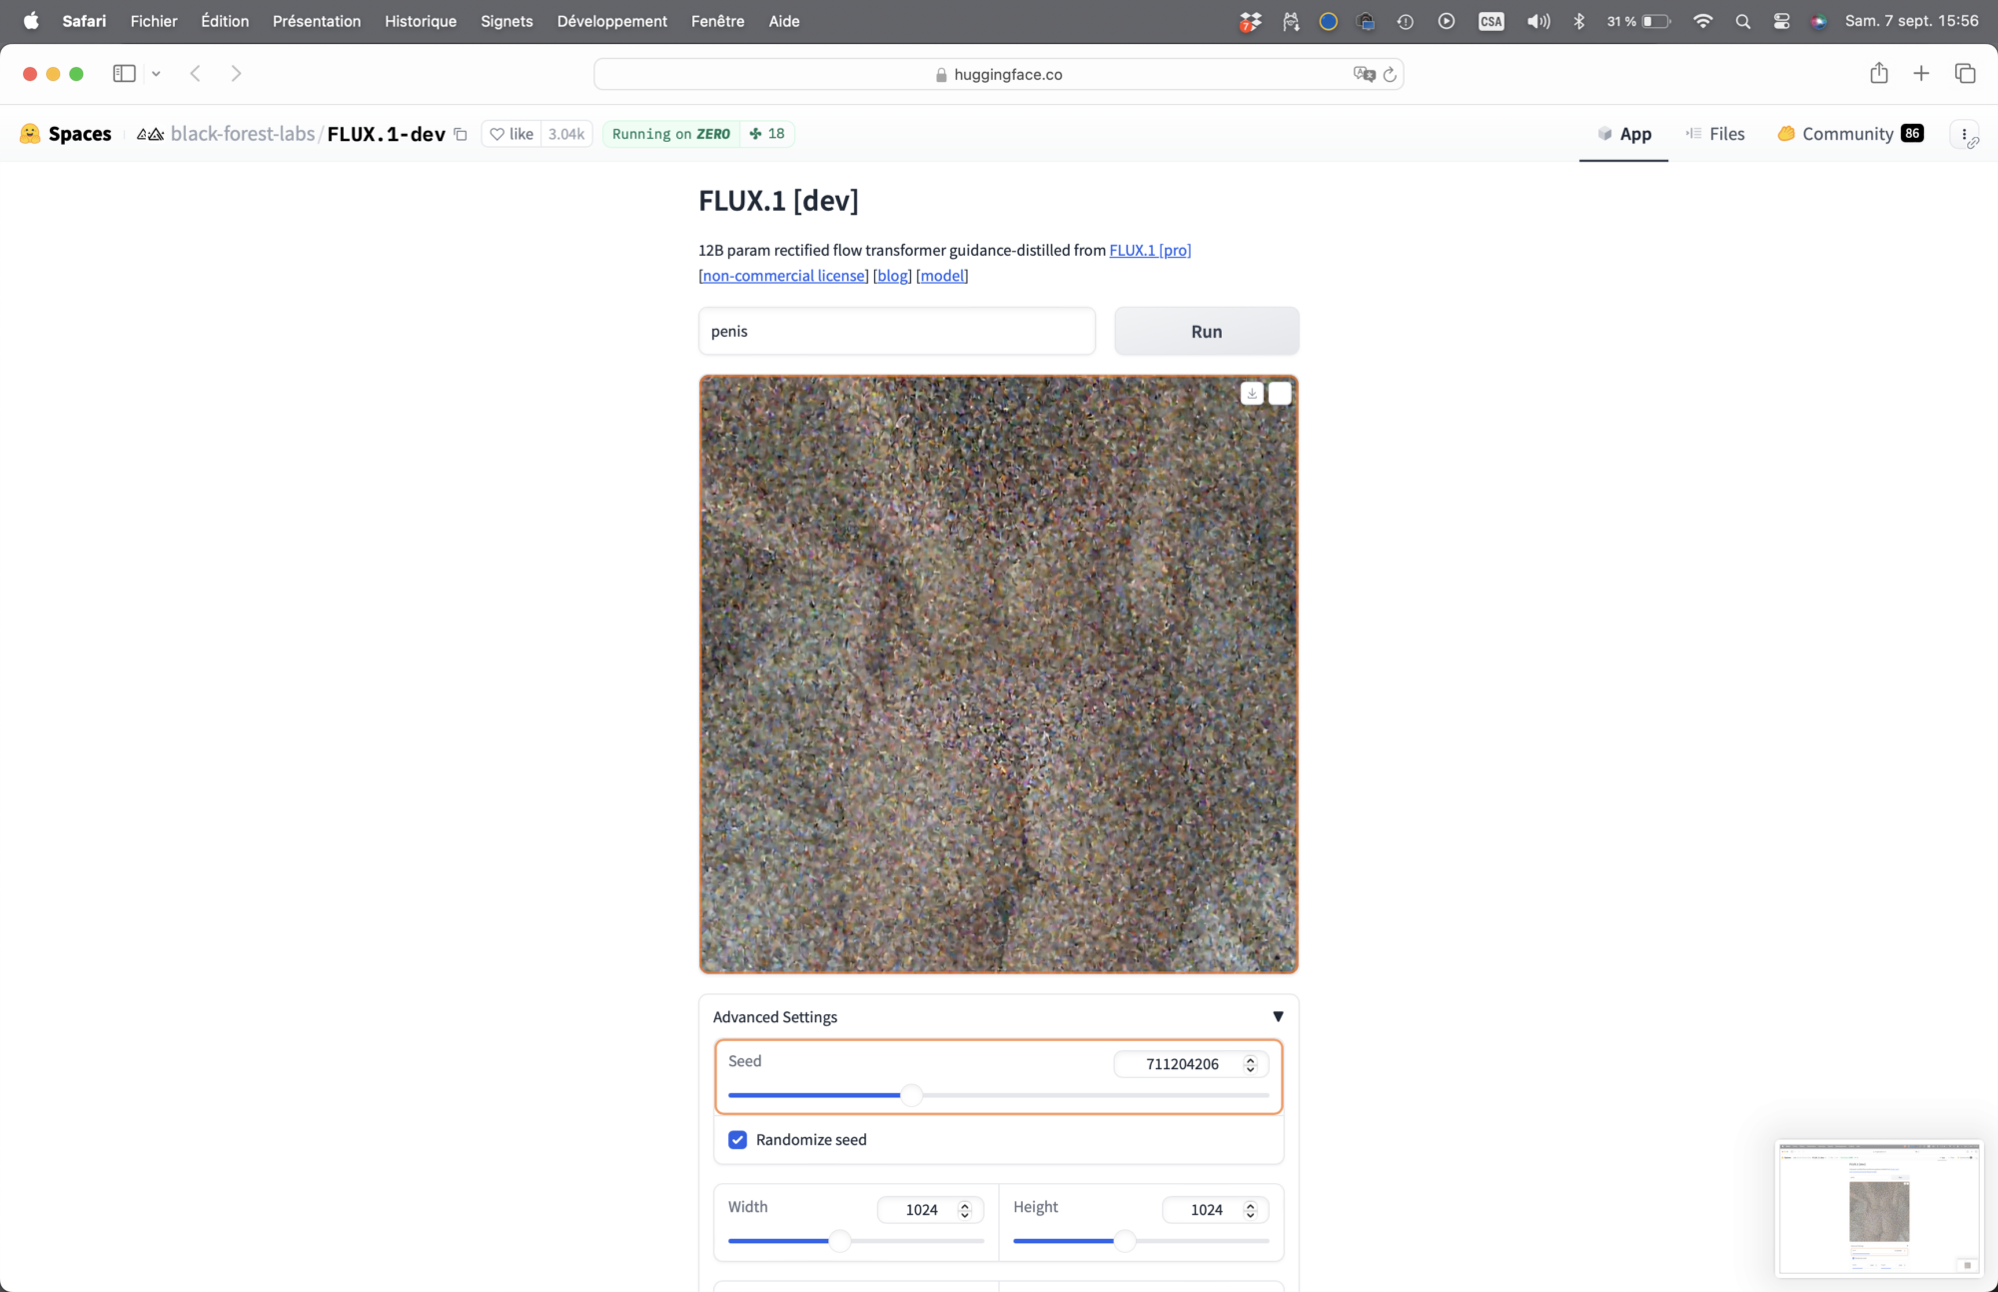Image resolution: width=1998 pixels, height=1292 pixels.
Task: Click the Width slider handle
Action: tap(839, 1241)
